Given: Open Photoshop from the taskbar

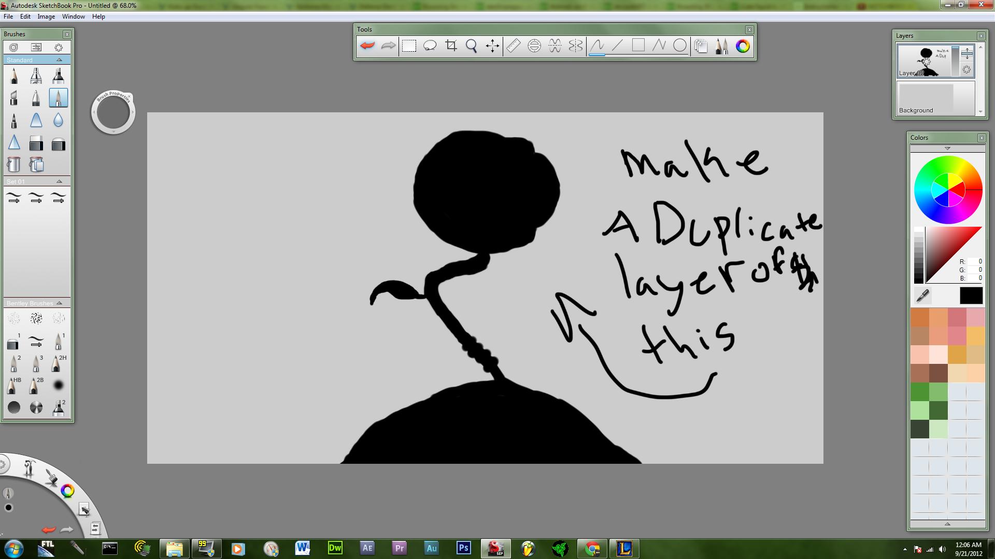Looking at the screenshot, I should (463, 548).
